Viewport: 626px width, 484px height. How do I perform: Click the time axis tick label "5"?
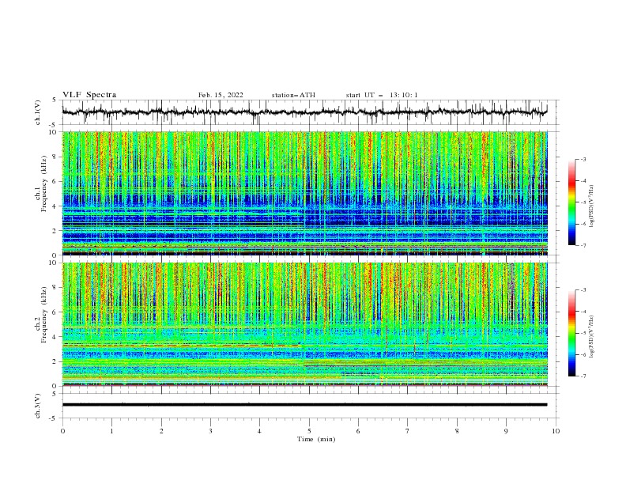coord(309,431)
